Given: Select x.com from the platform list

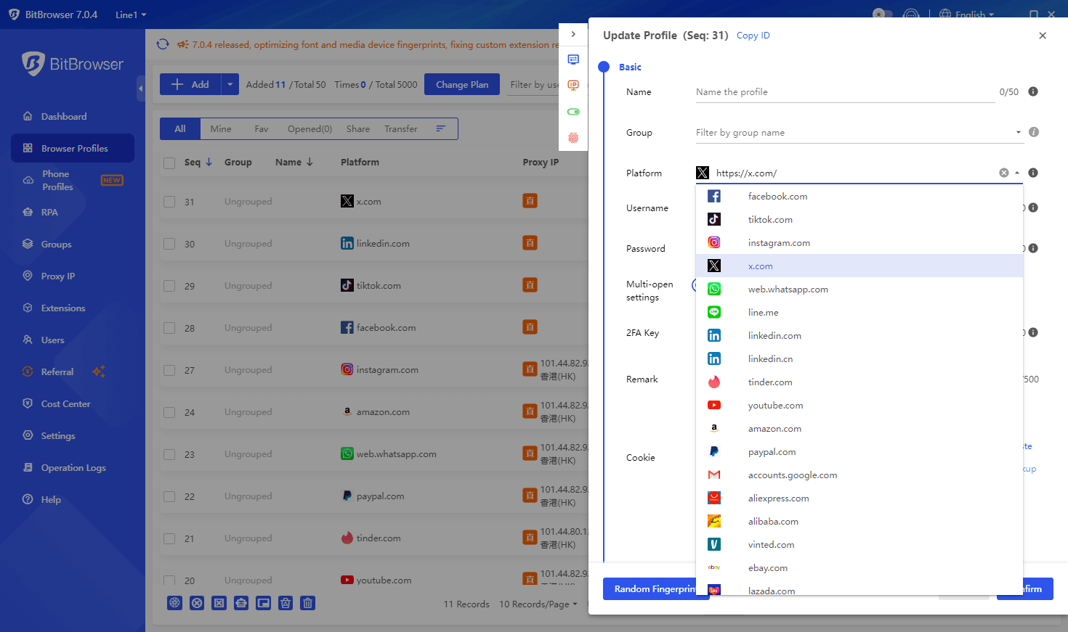Looking at the screenshot, I should (760, 266).
